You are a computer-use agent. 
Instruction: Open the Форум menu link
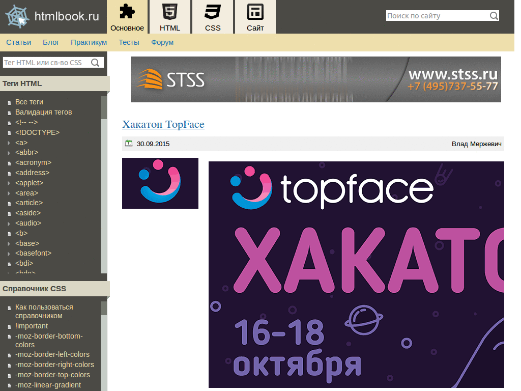(162, 42)
